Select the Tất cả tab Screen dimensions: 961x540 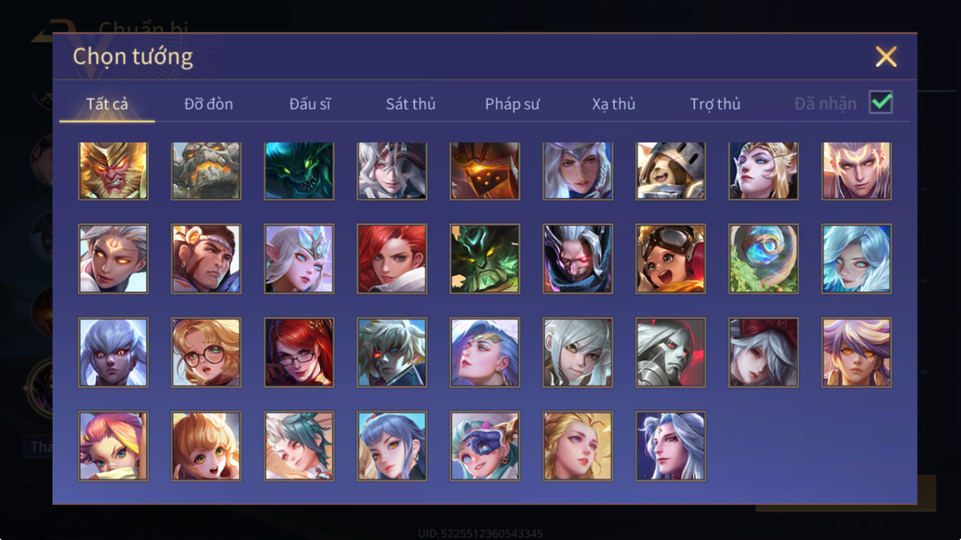pos(107,104)
